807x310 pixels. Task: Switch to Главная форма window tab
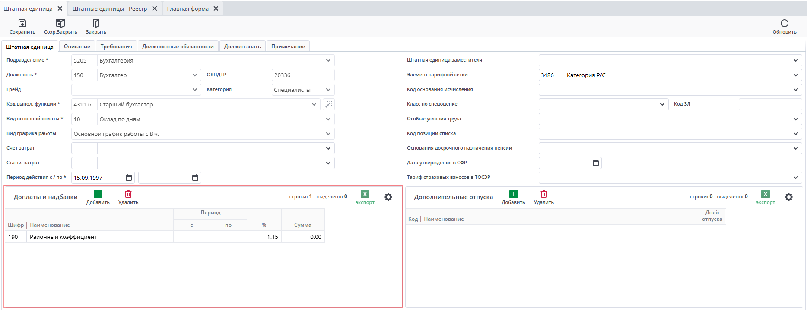coord(188,9)
